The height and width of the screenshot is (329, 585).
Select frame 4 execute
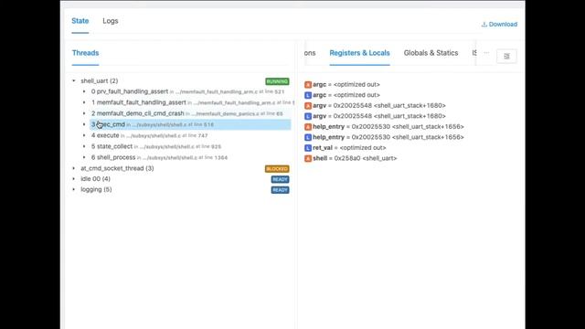click(150, 135)
